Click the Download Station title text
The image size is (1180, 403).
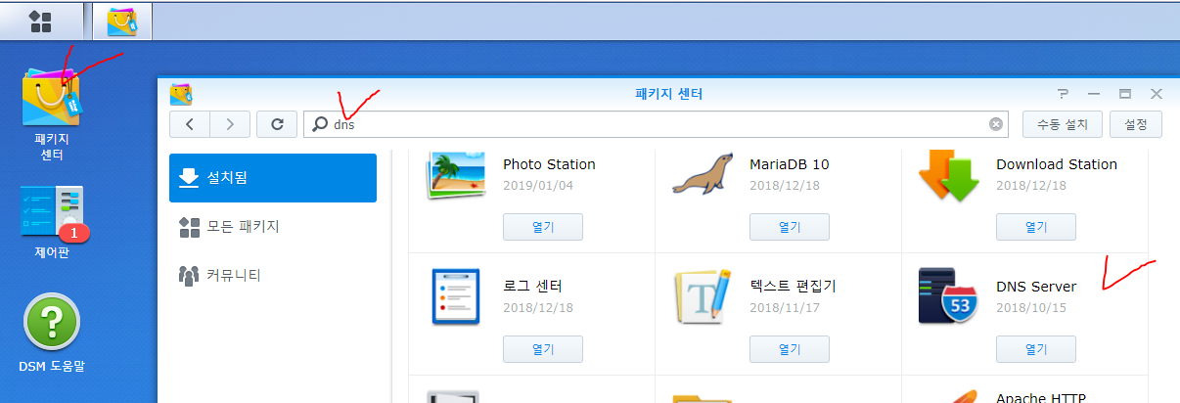(1057, 164)
